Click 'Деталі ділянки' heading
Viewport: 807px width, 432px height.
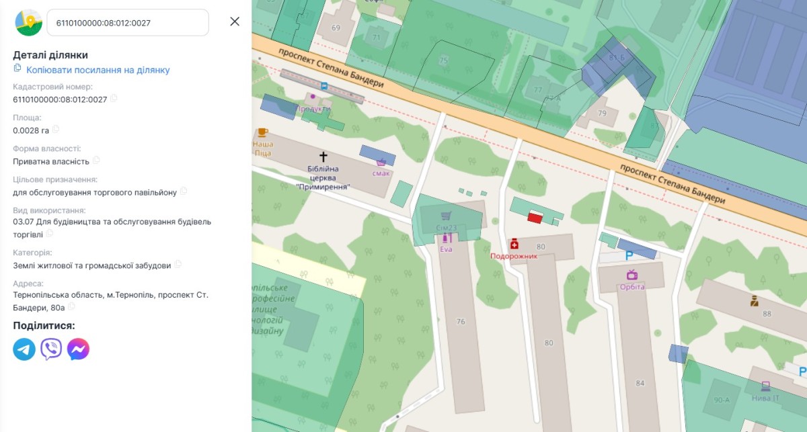click(x=50, y=55)
